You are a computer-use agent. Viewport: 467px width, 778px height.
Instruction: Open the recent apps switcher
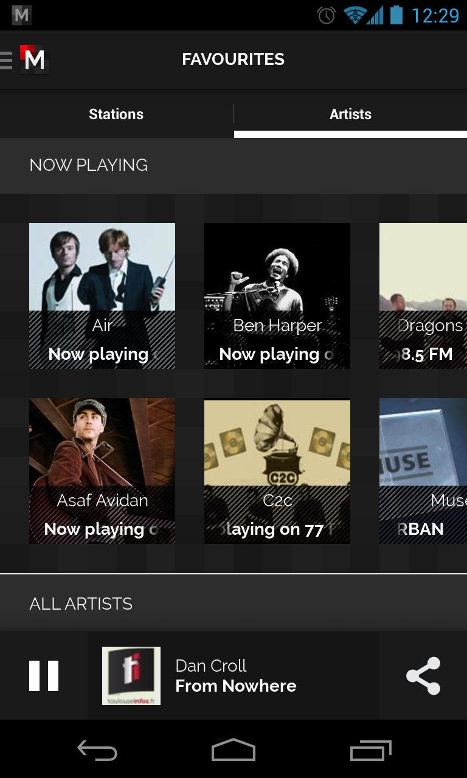371,751
